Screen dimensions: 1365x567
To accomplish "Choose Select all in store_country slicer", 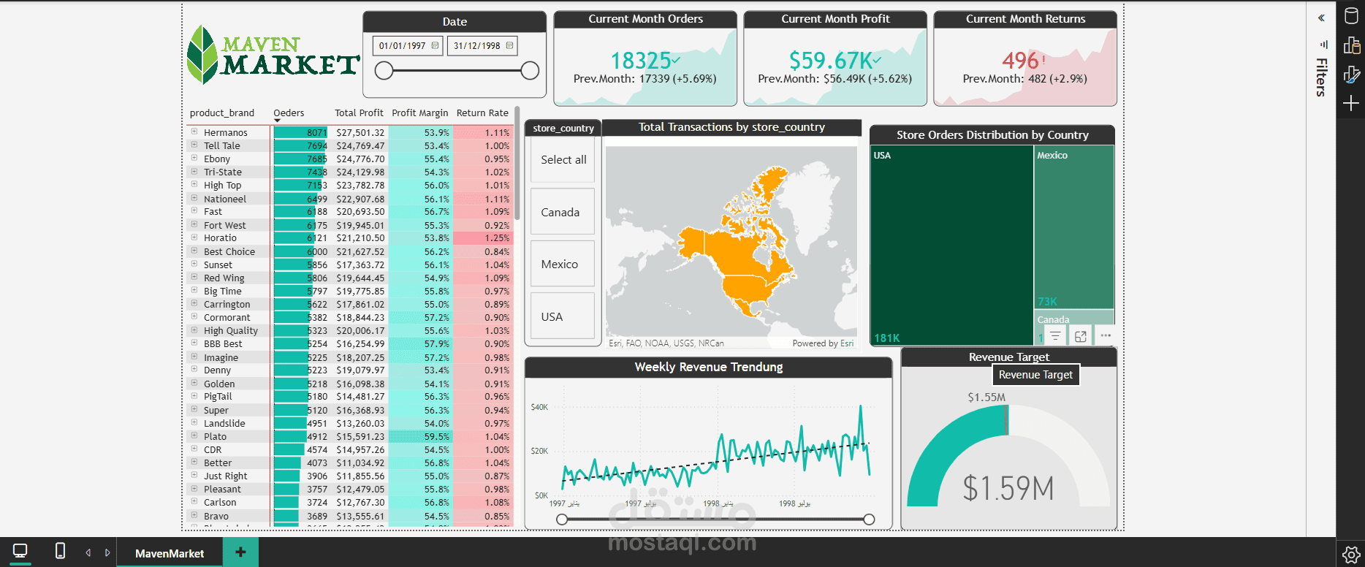I will point(563,160).
